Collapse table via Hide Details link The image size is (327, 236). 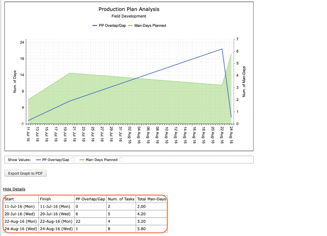coord(14,189)
